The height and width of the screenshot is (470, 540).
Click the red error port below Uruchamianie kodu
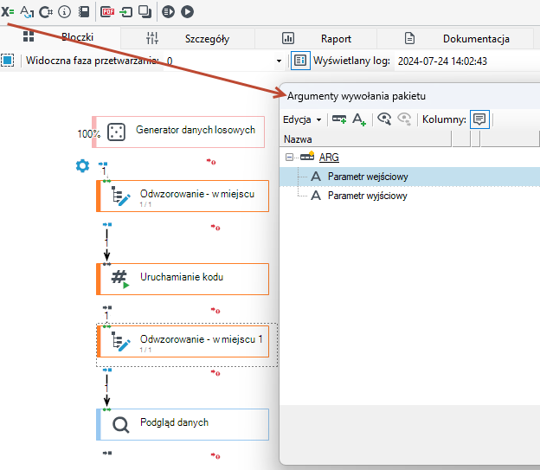point(215,311)
